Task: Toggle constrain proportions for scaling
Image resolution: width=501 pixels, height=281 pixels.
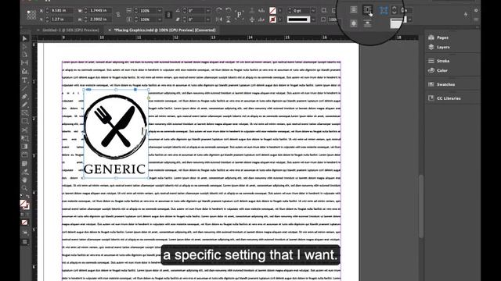Action: click(168, 15)
